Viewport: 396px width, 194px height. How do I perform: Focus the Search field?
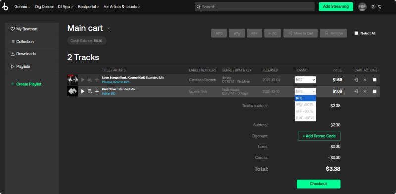tap(254, 7)
